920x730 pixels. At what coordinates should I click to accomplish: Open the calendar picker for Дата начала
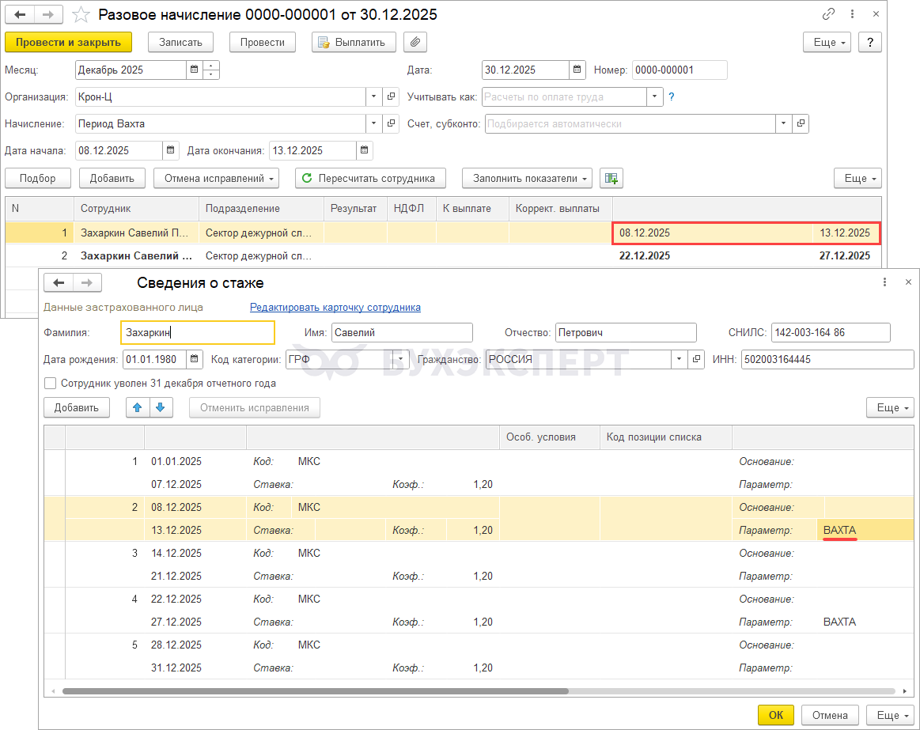(171, 150)
